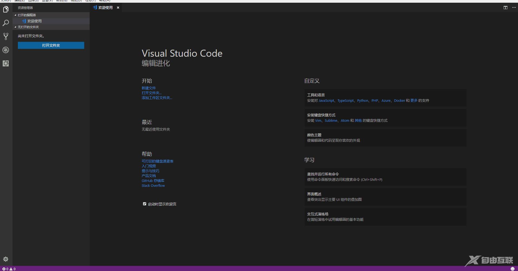Click the 工具和语言 card heading
Image resolution: width=518 pixels, height=271 pixels.
316,95
